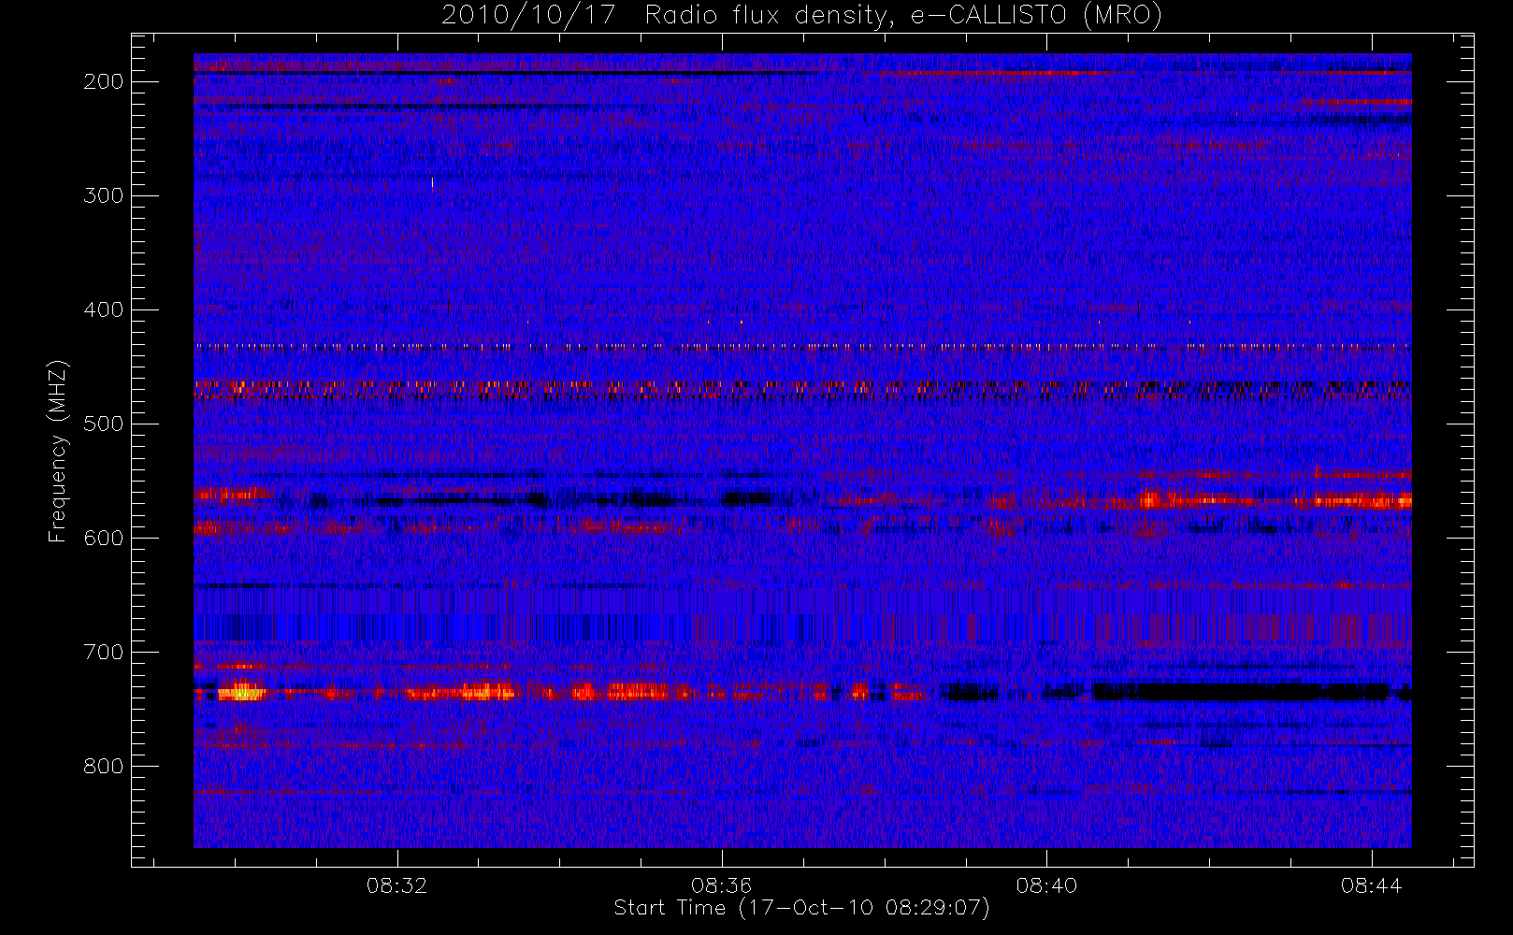Click the bright yellow burst near 740 MHz at 08:30
This screenshot has height=935, width=1513.
tap(241, 692)
